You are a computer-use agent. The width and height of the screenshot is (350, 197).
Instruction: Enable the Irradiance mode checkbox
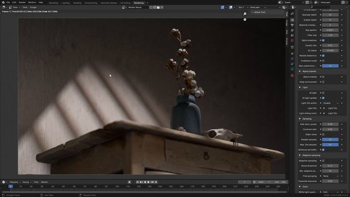point(323,61)
